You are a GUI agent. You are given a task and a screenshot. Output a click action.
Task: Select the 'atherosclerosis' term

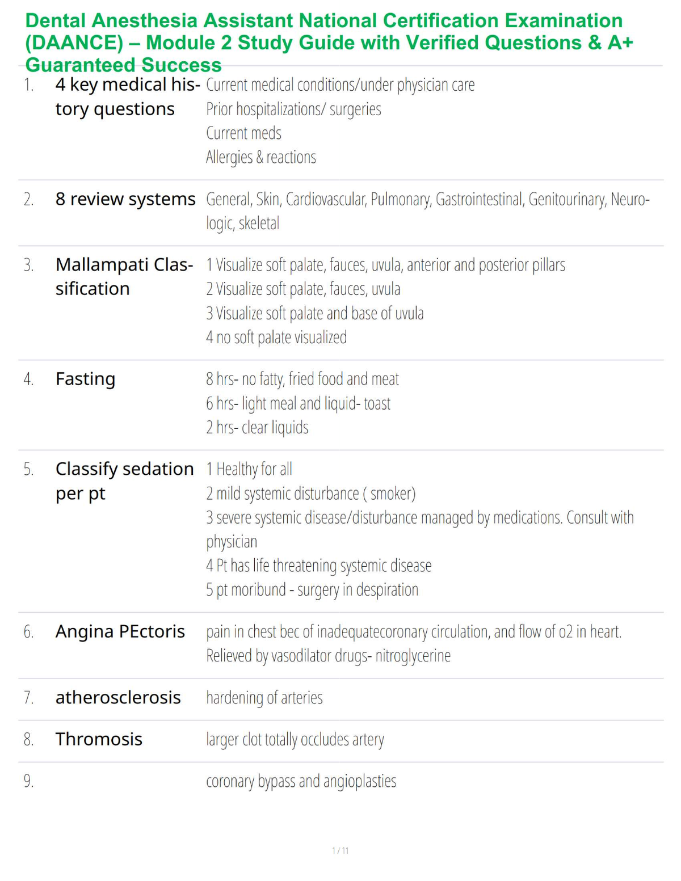point(118,697)
